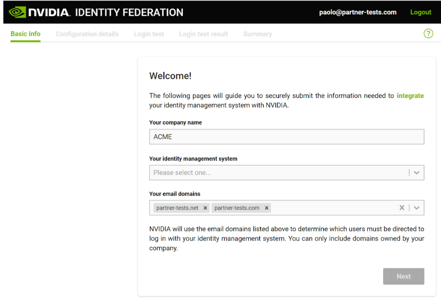
Task: Click the NVIDIA logo in the header
Action: click(39, 12)
